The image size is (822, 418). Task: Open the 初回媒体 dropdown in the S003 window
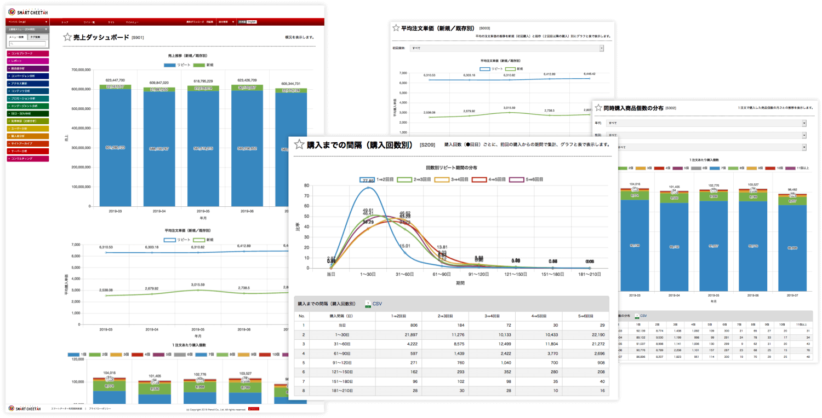(506, 48)
